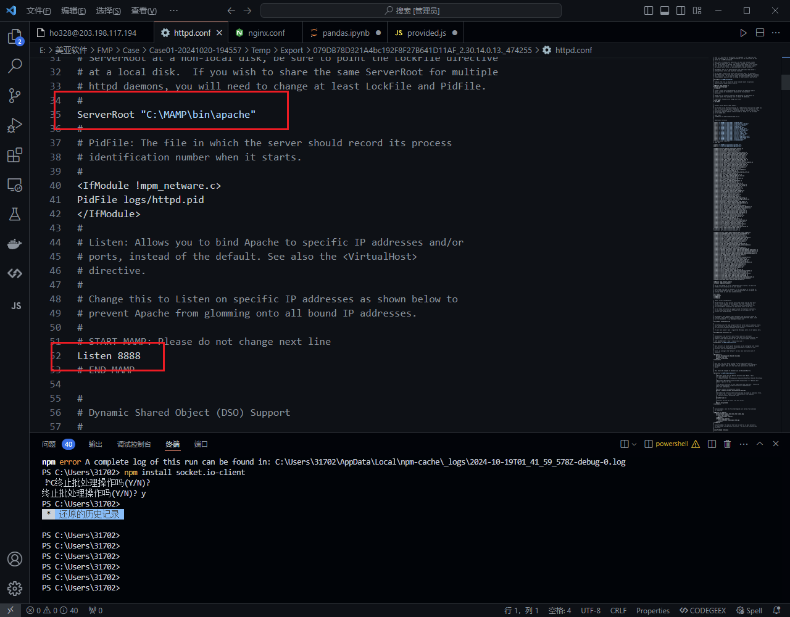Close the terminal panel
790x617 pixels.
[776, 444]
